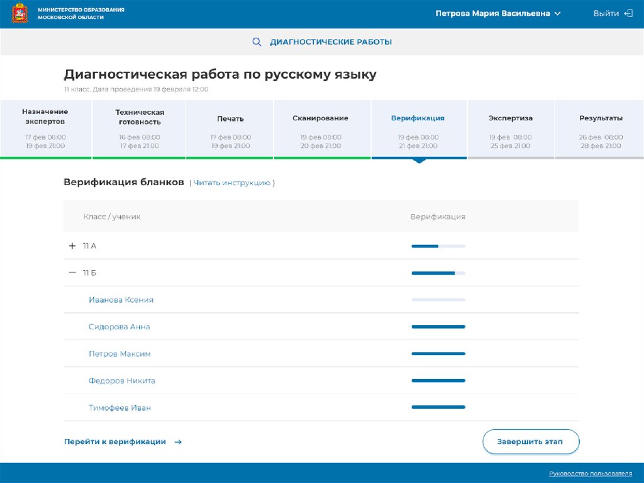Click the 11 Б verification progress bar
644x483 pixels.
[438, 273]
